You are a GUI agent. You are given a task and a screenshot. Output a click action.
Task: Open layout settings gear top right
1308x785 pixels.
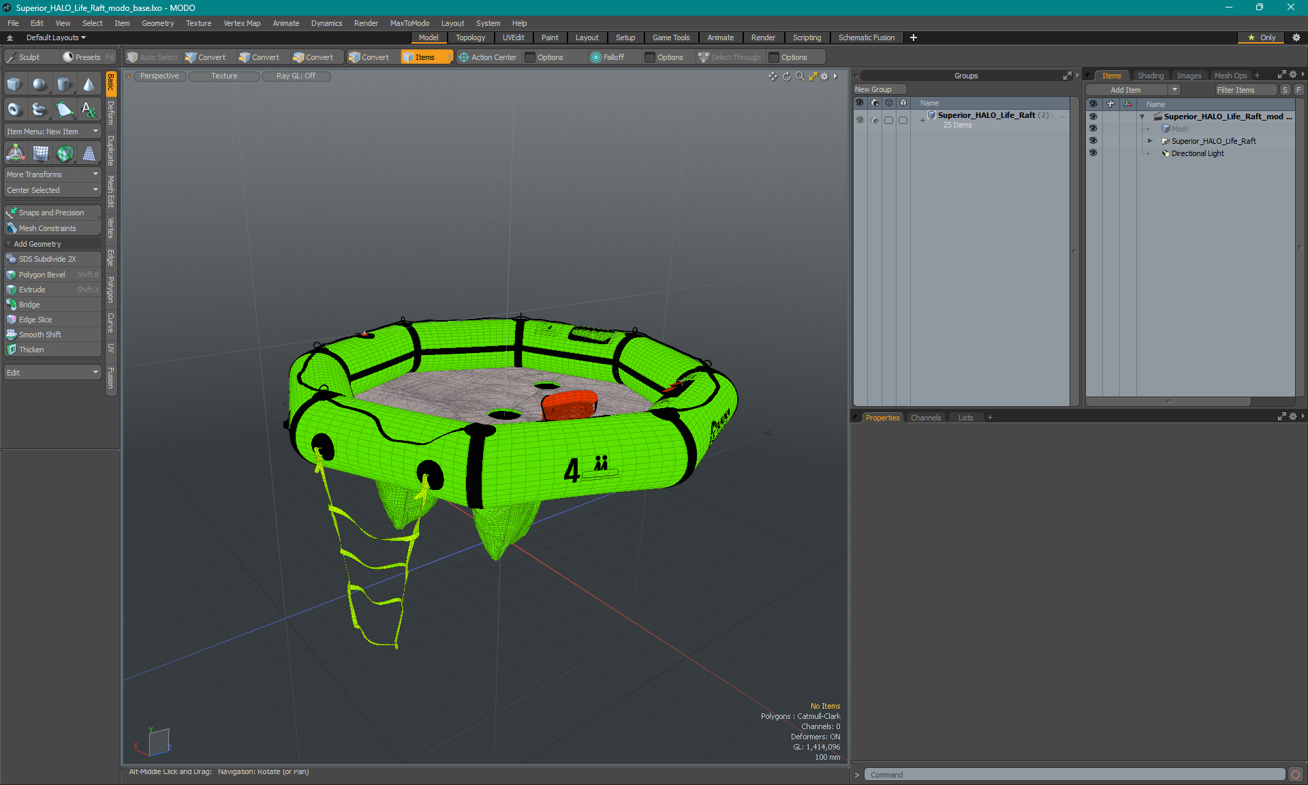point(1296,37)
